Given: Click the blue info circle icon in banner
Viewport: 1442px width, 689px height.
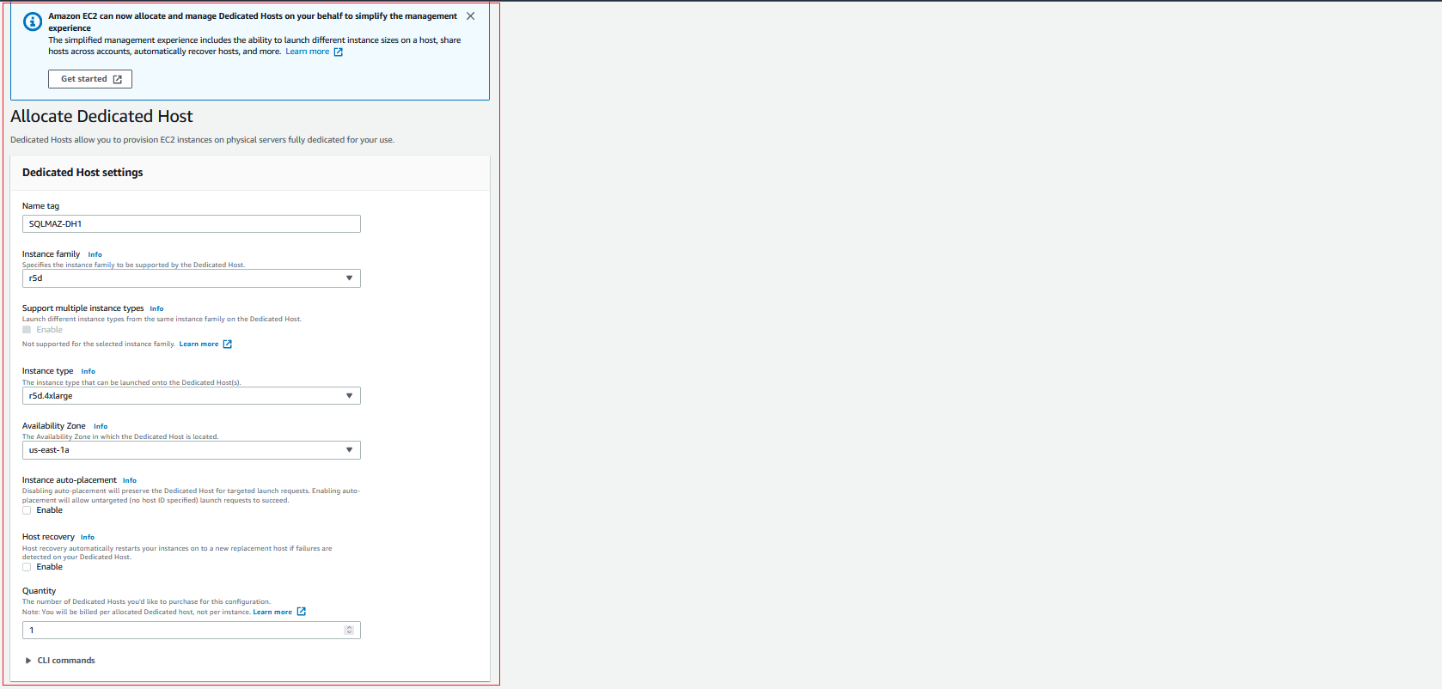Looking at the screenshot, I should [33, 21].
